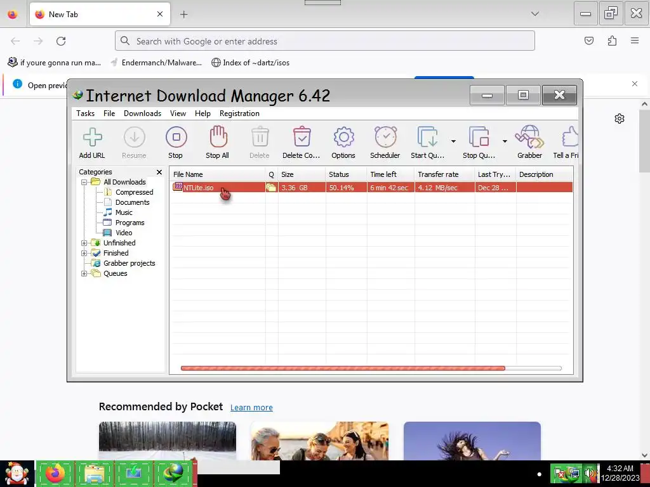650x487 pixels.
Task: Open New Tab personalize gear icon
Action: click(620, 119)
